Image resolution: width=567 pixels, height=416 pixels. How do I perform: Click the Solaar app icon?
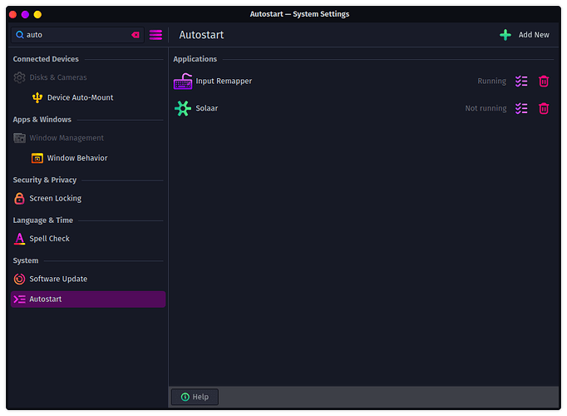[183, 108]
